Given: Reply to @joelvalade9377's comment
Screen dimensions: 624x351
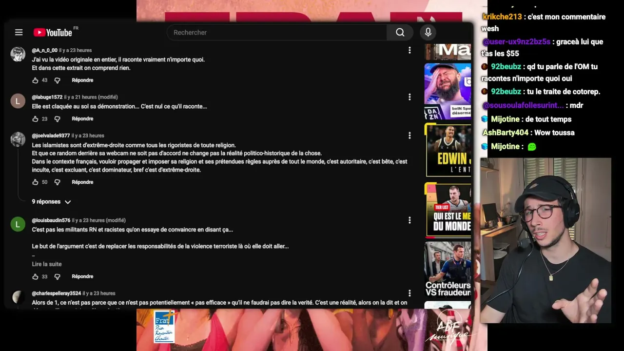Looking at the screenshot, I should (x=82, y=182).
